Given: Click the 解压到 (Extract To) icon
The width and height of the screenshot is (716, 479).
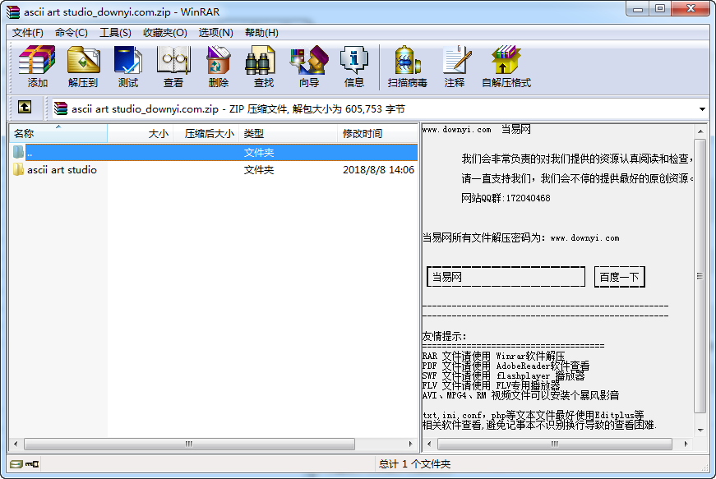Looking at the screenshot, I should coord(82,67).
